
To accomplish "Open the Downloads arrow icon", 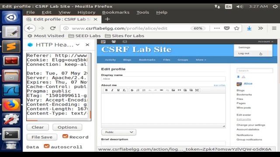I will 249,28.
